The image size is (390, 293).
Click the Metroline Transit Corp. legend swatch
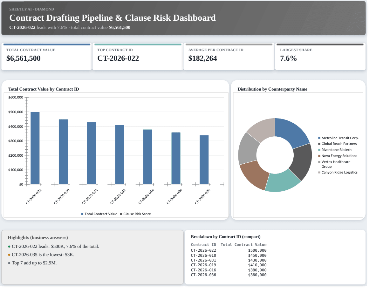click(319, 138)
